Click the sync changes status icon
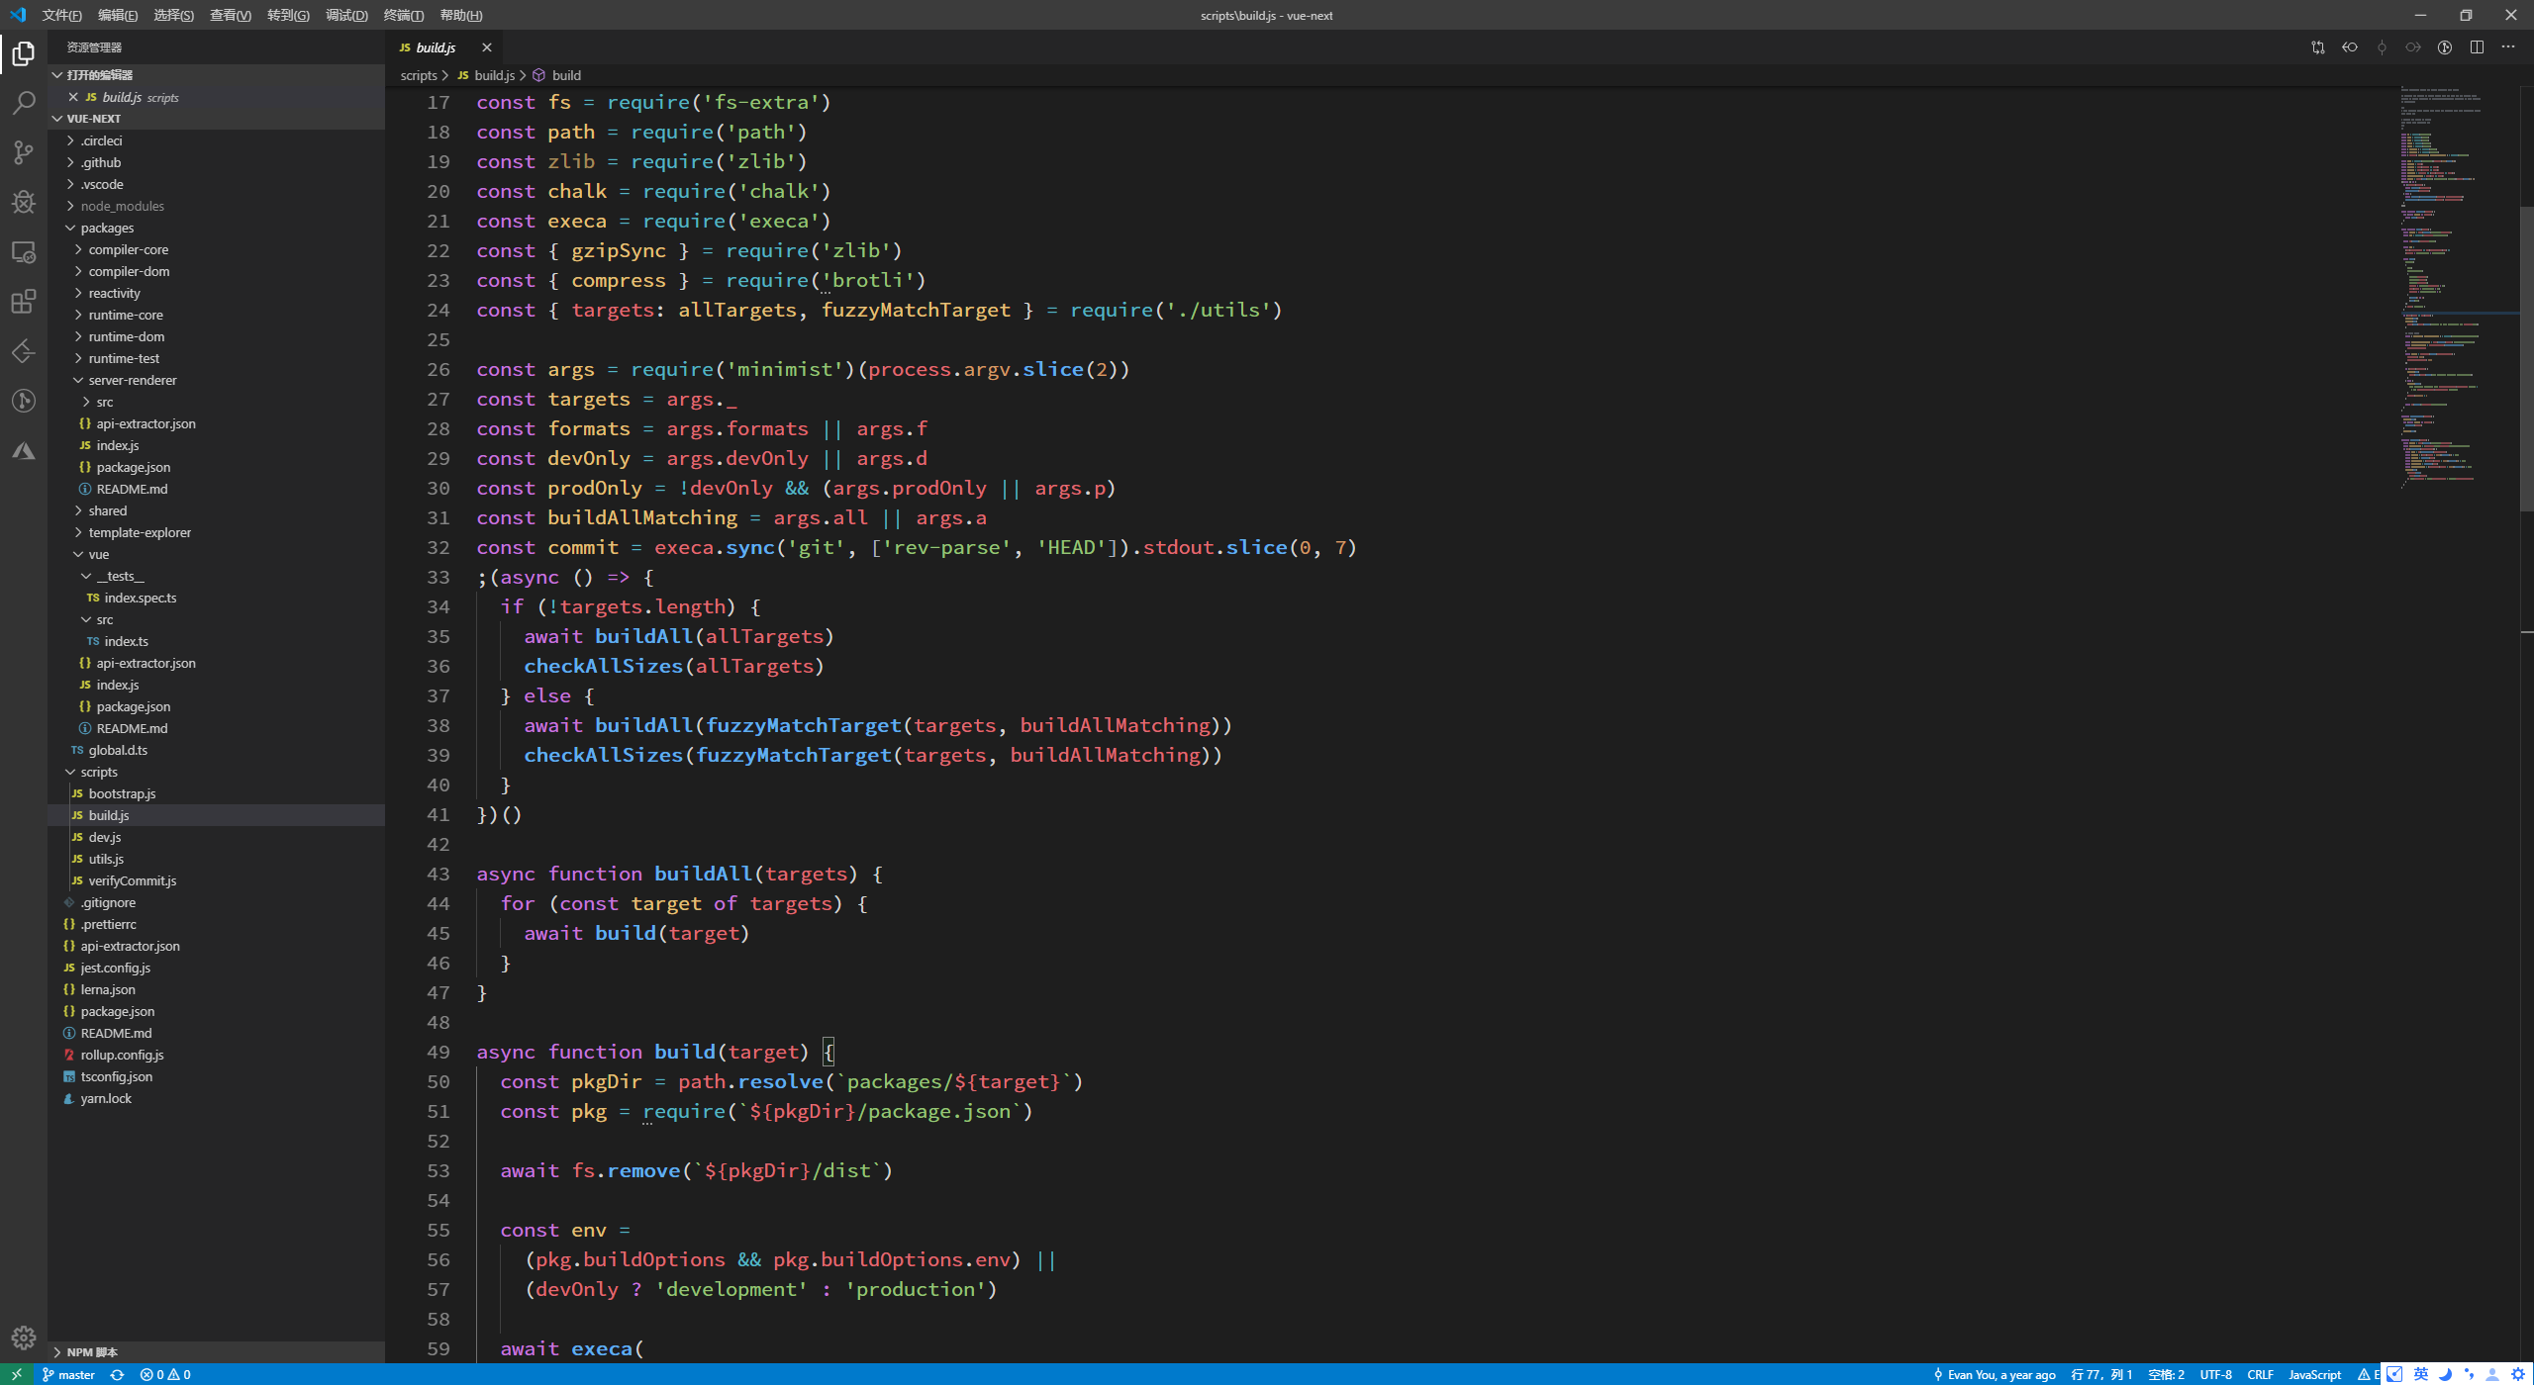The height and width of the screenshot is (1385, 2534). pos(117,1374)
